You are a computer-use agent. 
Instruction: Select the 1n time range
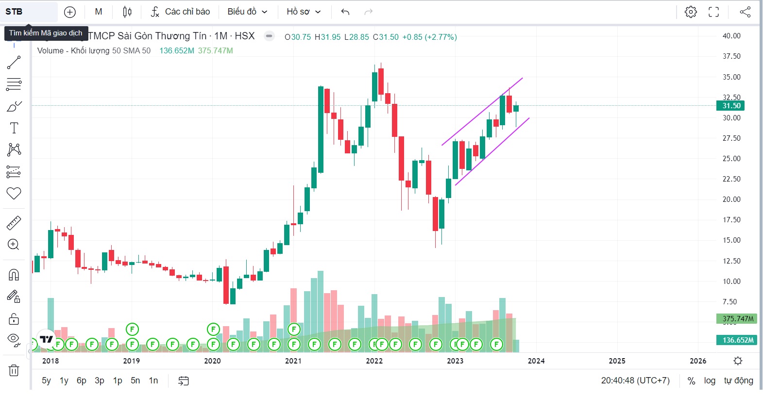[153, 380]
